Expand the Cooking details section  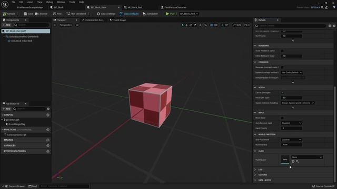(x=255, y=175)
